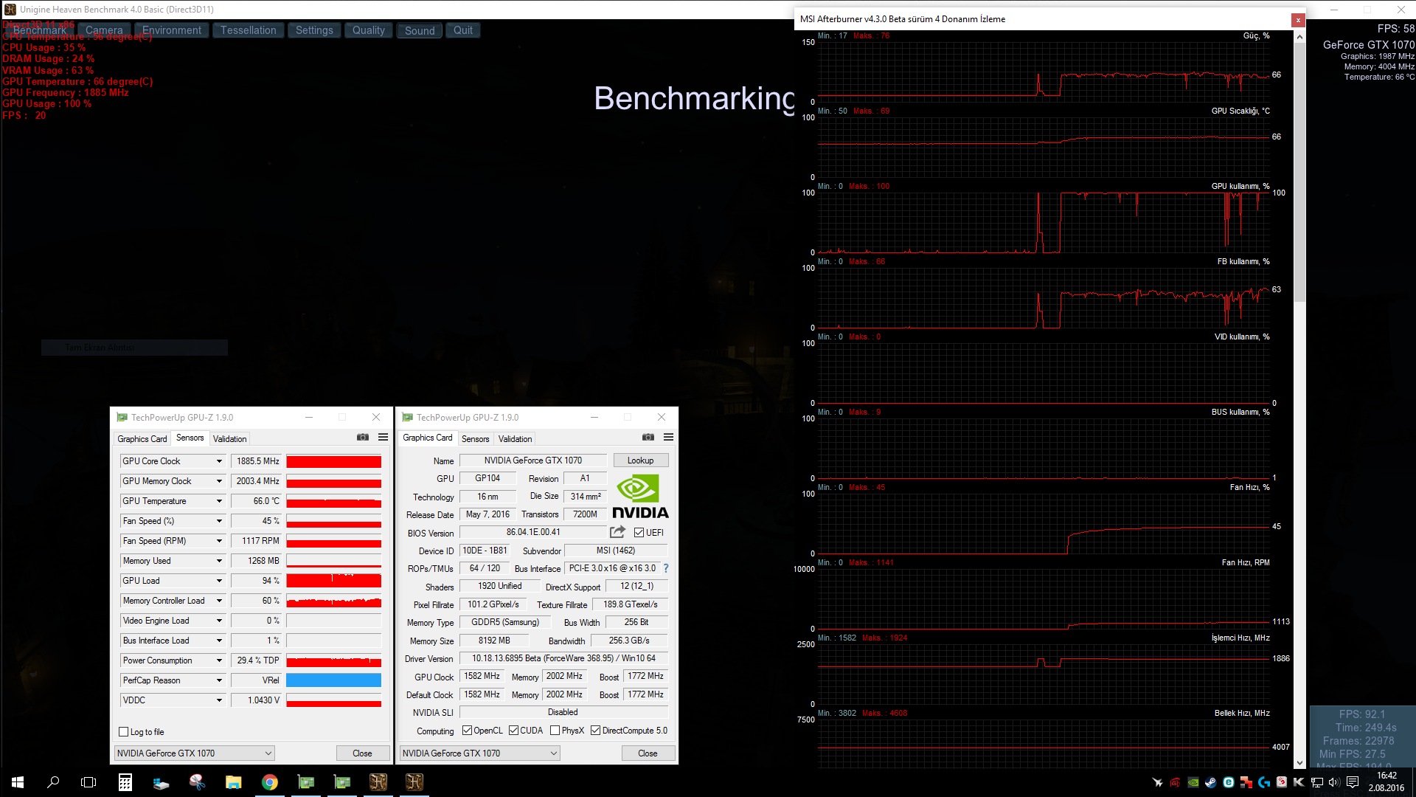Open hamburger menu in GPU-Z Sensors window
This screenshot has height=797, width=1416.
[383, 438]
